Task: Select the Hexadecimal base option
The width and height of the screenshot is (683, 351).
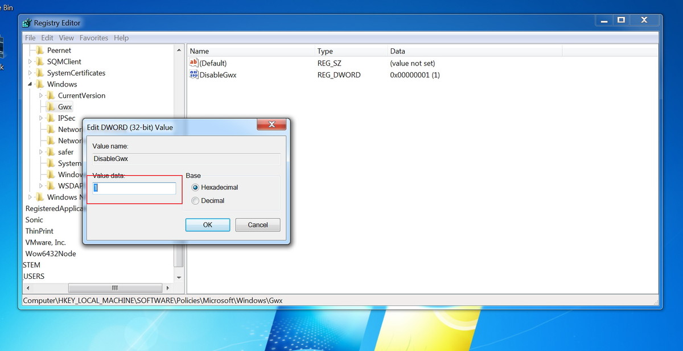Action: pyautogui.click(x=195, y=187)
